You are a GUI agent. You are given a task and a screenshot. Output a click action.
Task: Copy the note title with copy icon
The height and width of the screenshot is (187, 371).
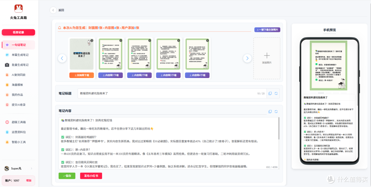270,93
